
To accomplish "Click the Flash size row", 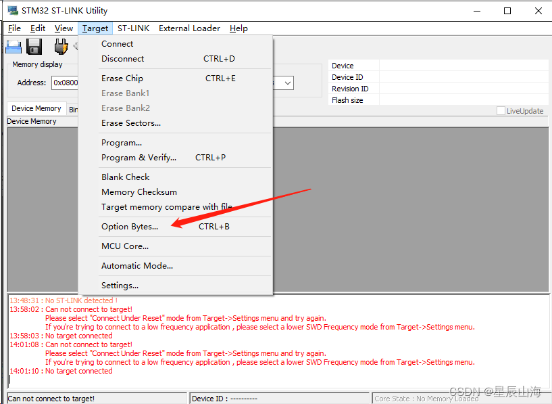I will 438,100.
